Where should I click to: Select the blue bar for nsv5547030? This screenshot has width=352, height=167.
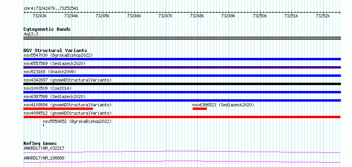(x=182, y=59)
